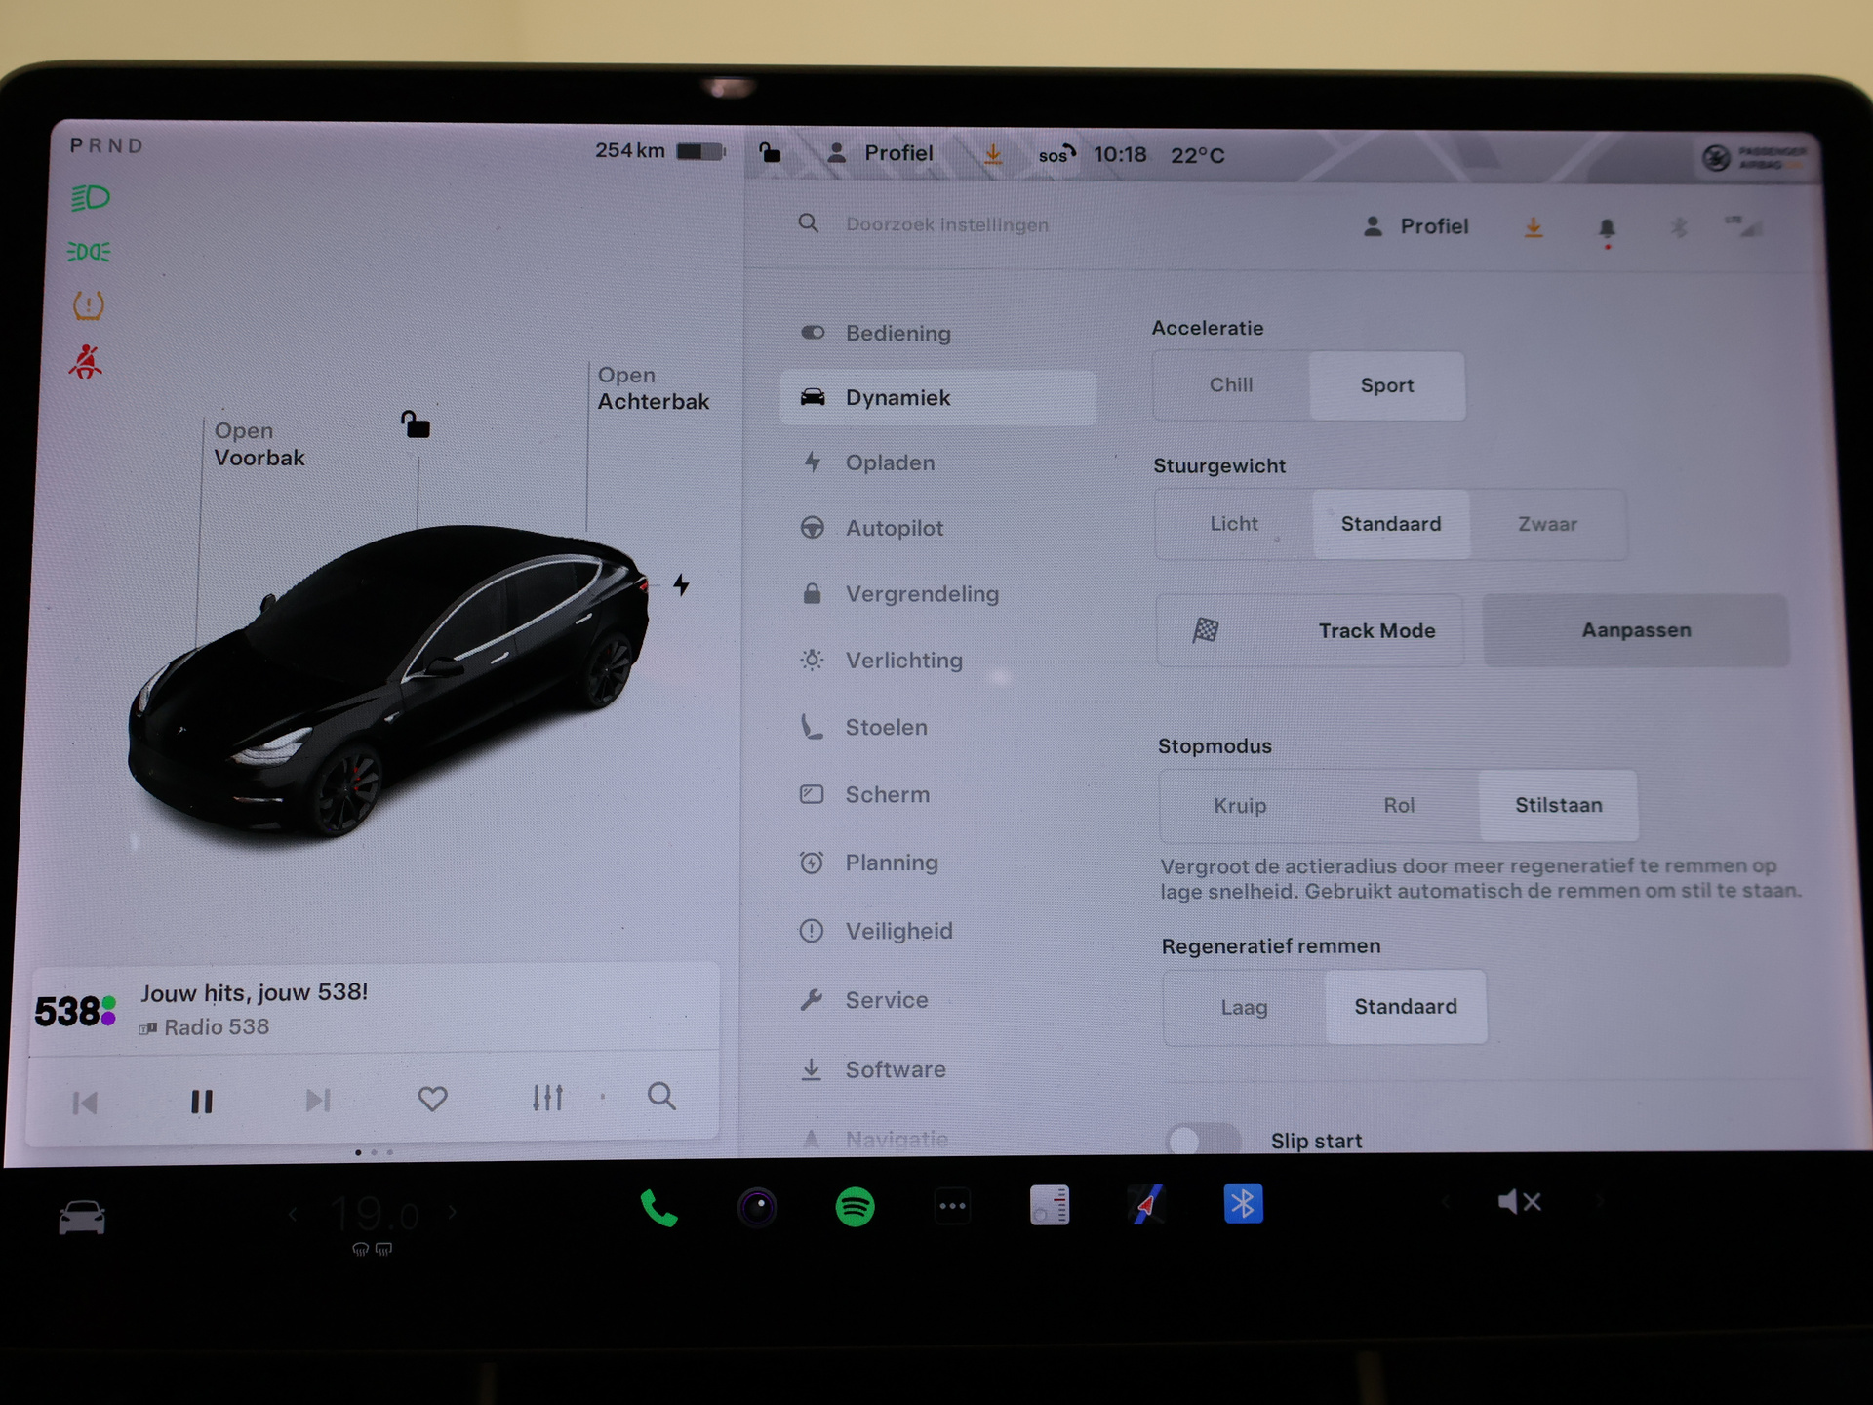Open the navigation arrow app in dock
Viewport: 1873px width, 1405px height.
point(1146,1205)
